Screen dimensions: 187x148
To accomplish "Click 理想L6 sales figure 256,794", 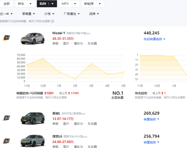I will point(151,136).
